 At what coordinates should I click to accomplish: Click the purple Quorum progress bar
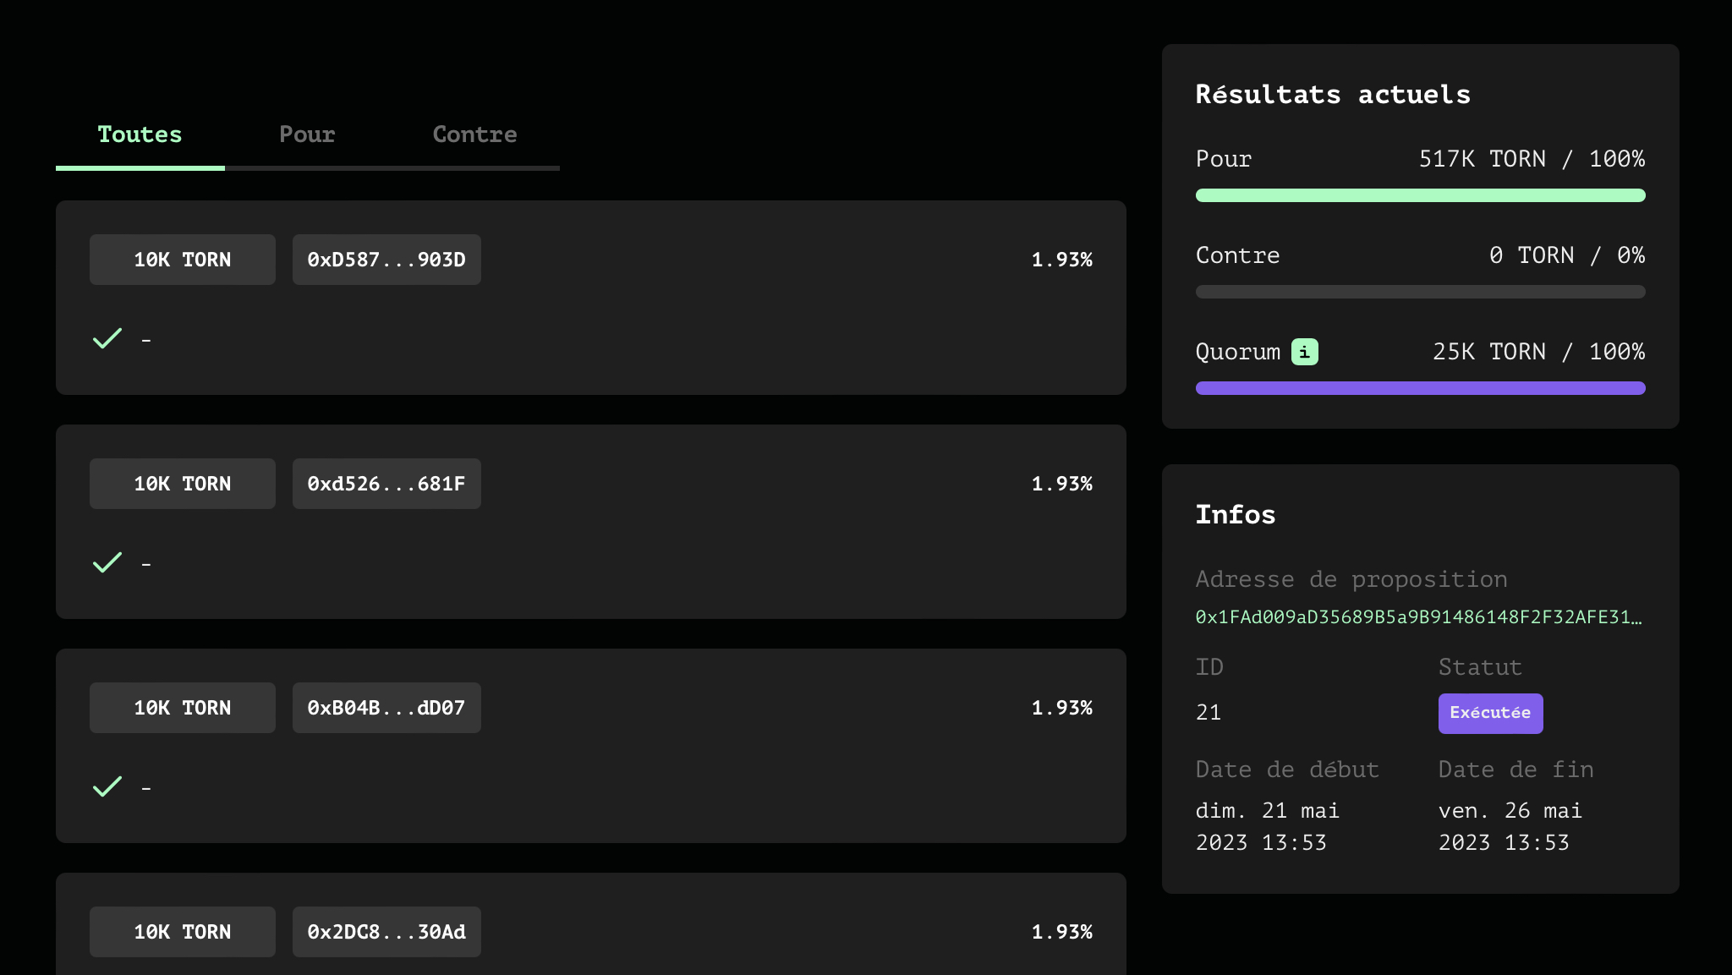(1420, 388)
